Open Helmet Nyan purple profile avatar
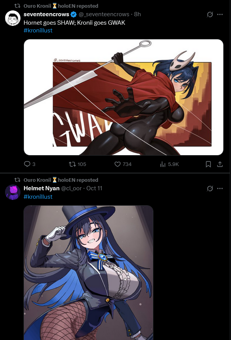The image size is (231, 340). pos(13,192)
